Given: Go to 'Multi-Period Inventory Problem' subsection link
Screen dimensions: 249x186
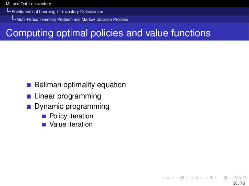Looking at the screenshot, I should pos(72,19).
